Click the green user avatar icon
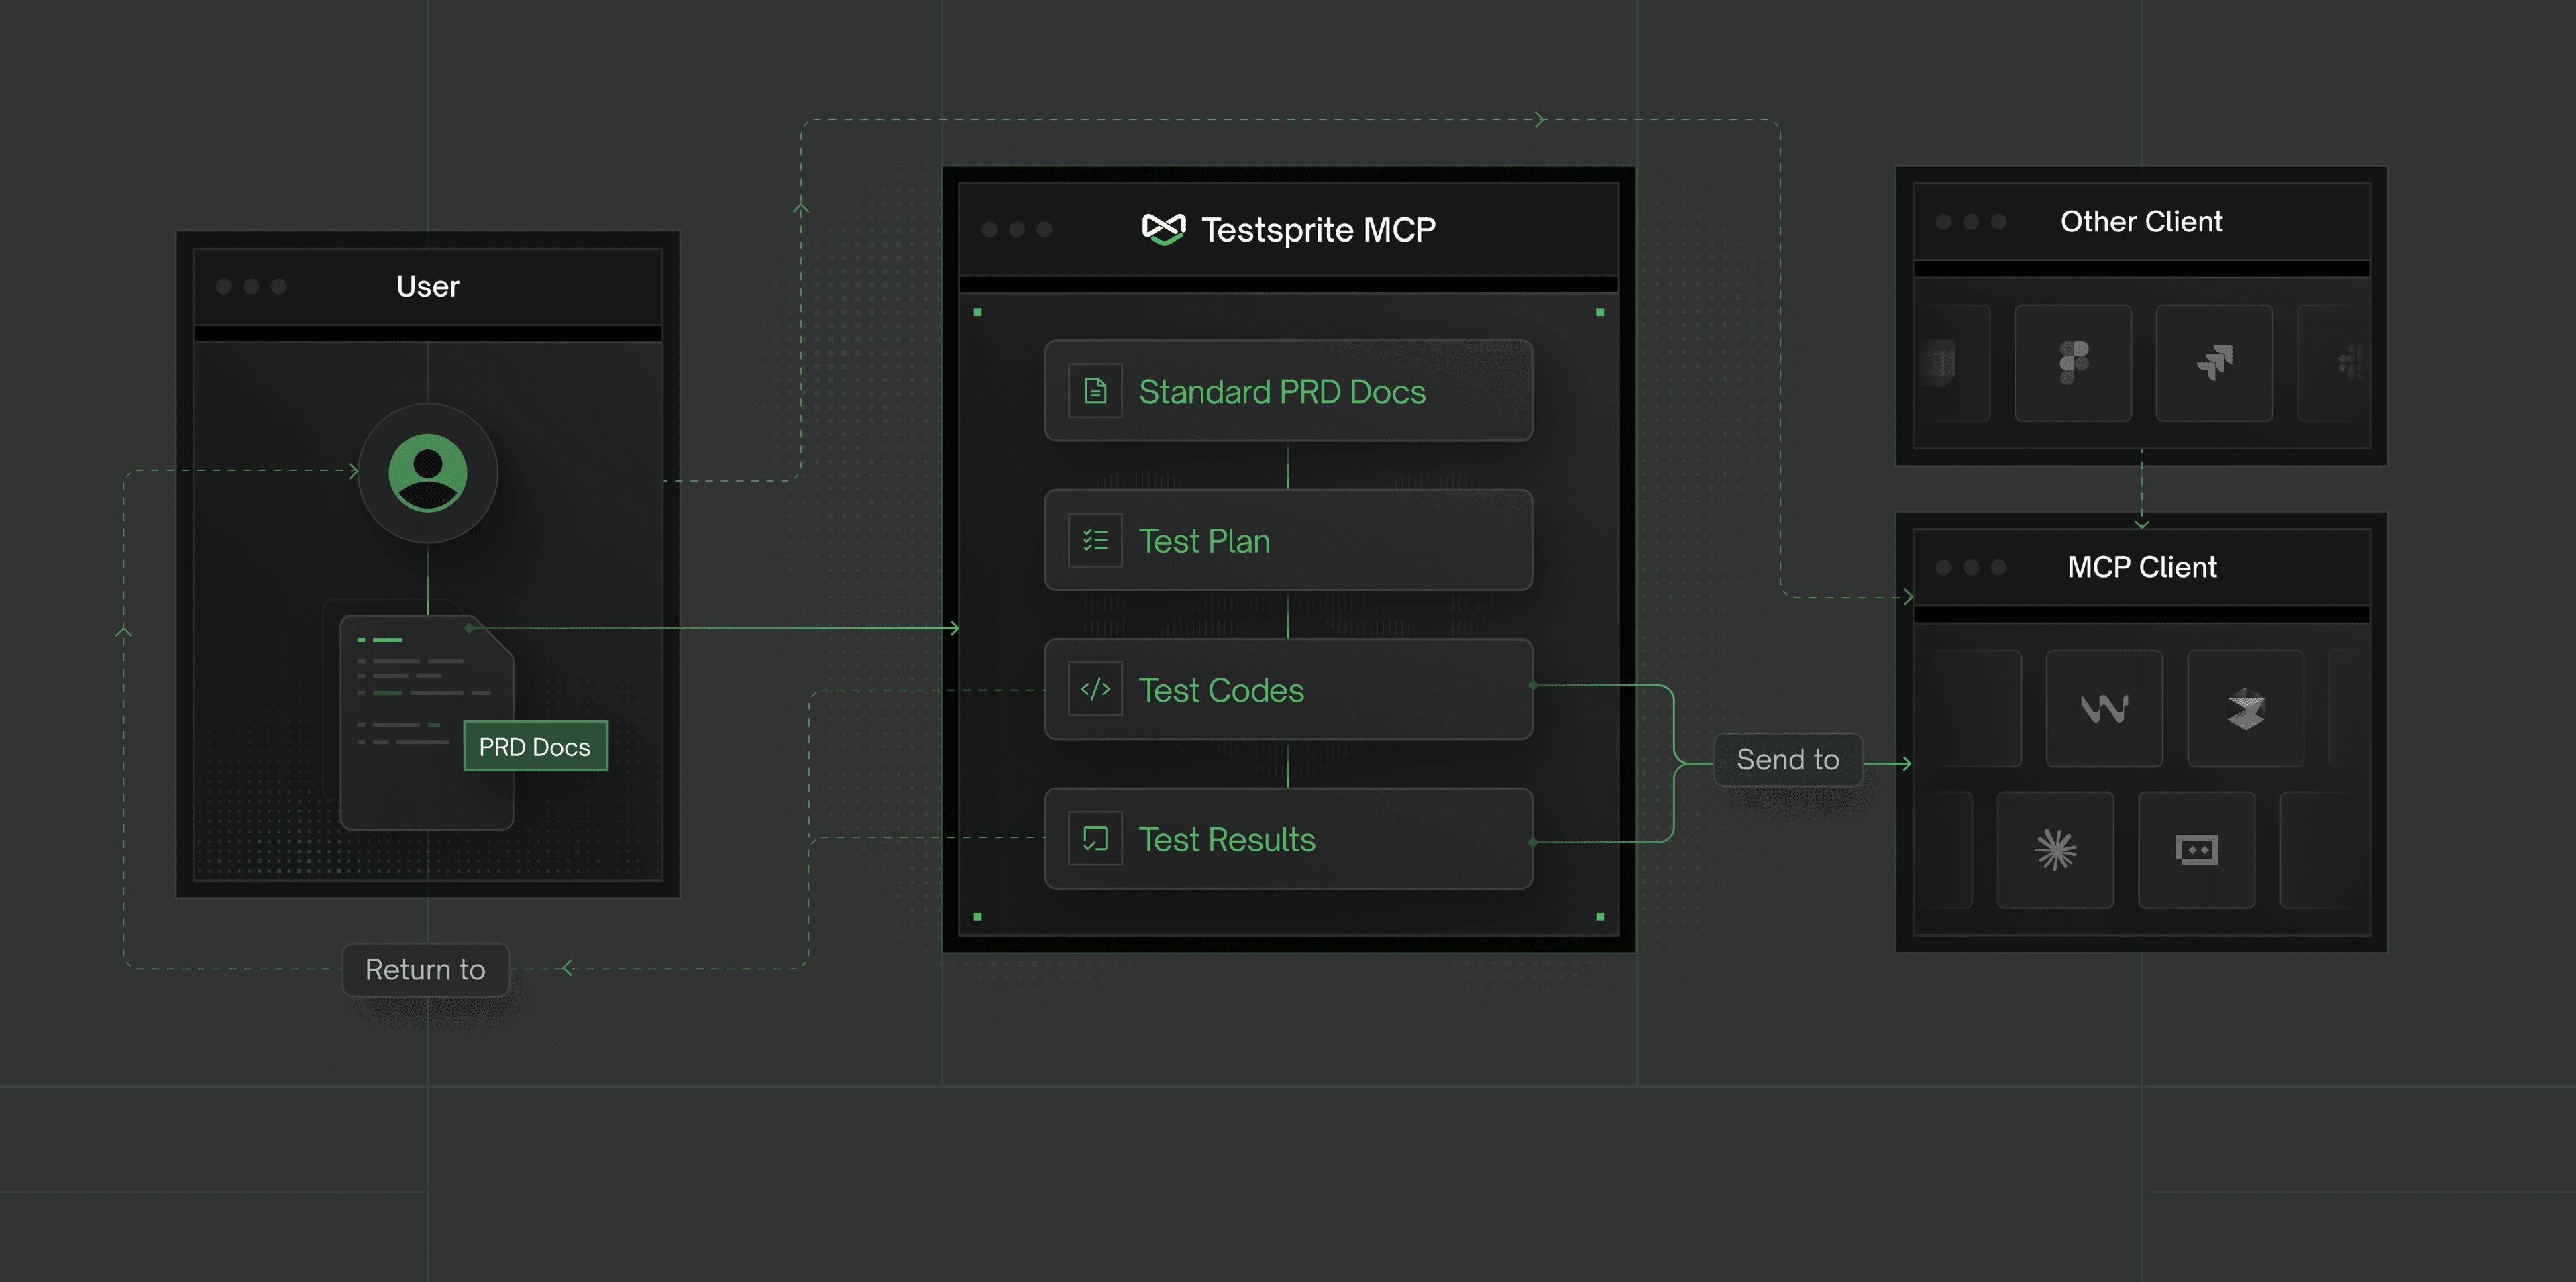Viewport: 2576px width, 1282px height. pos(428,472)
